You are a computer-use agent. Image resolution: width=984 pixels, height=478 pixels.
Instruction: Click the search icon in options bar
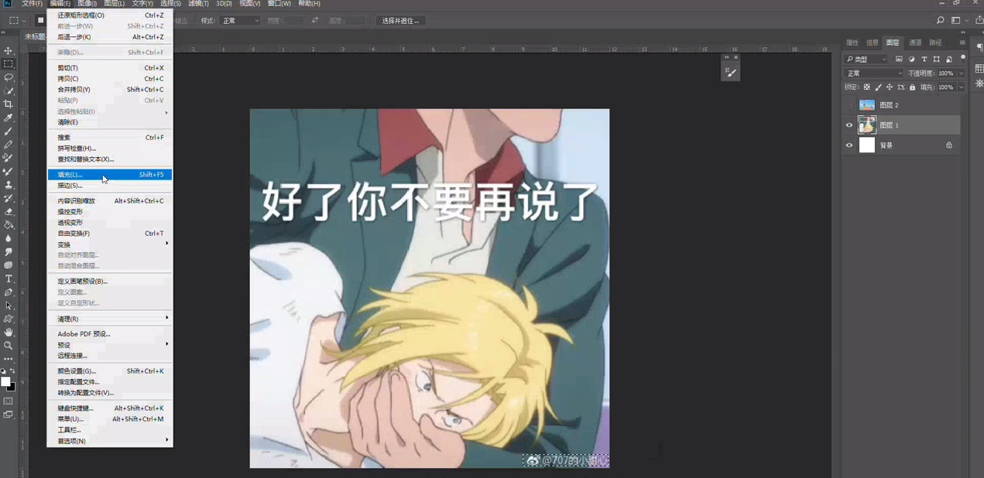pyautogui.click(x=940, y=21)
